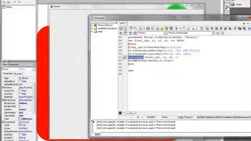Expand the BorderIcons property

tap(3, 100)
